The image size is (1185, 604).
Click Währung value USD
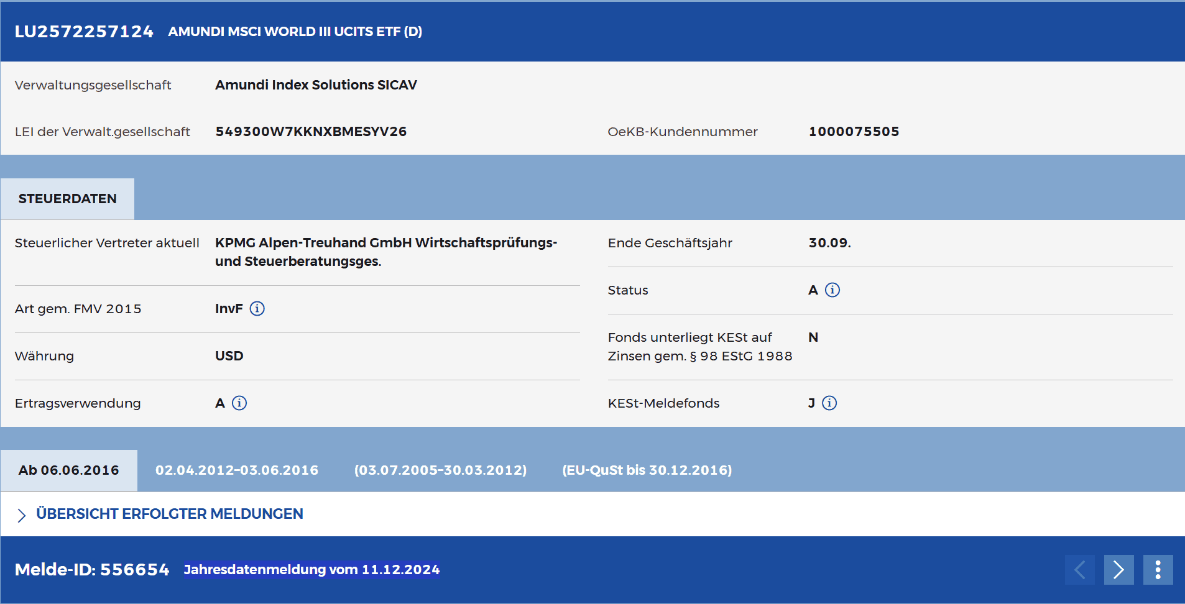(229, 356)
